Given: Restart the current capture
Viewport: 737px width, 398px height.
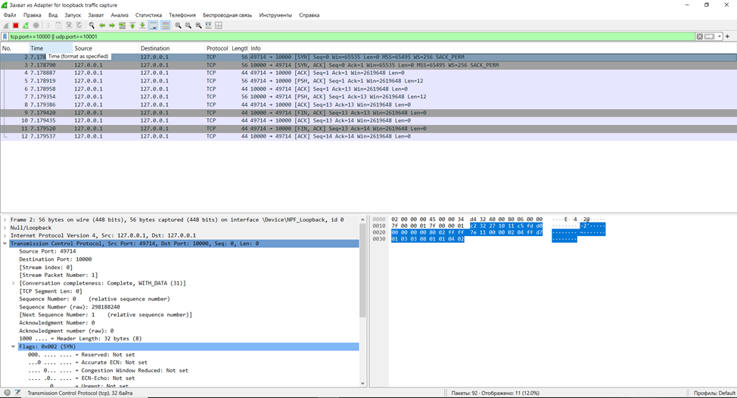Looking at the screenshot, I should pyautogui.click(x=25, y=25).
